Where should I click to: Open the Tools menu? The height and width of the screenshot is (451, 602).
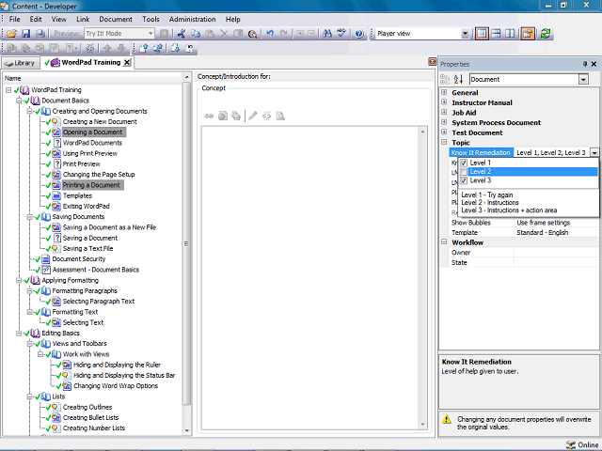[150, 19]
